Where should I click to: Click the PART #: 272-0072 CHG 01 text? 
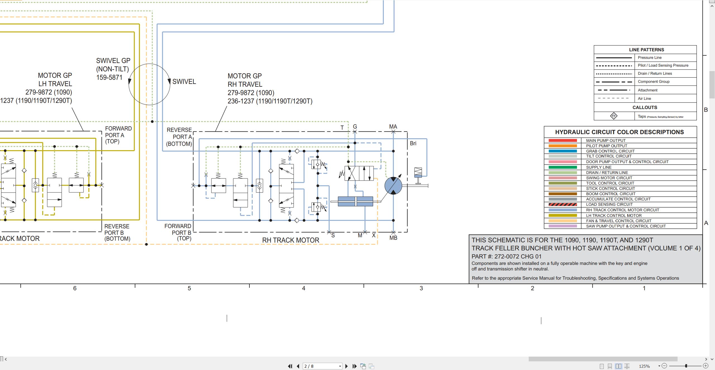coord(506,256)
